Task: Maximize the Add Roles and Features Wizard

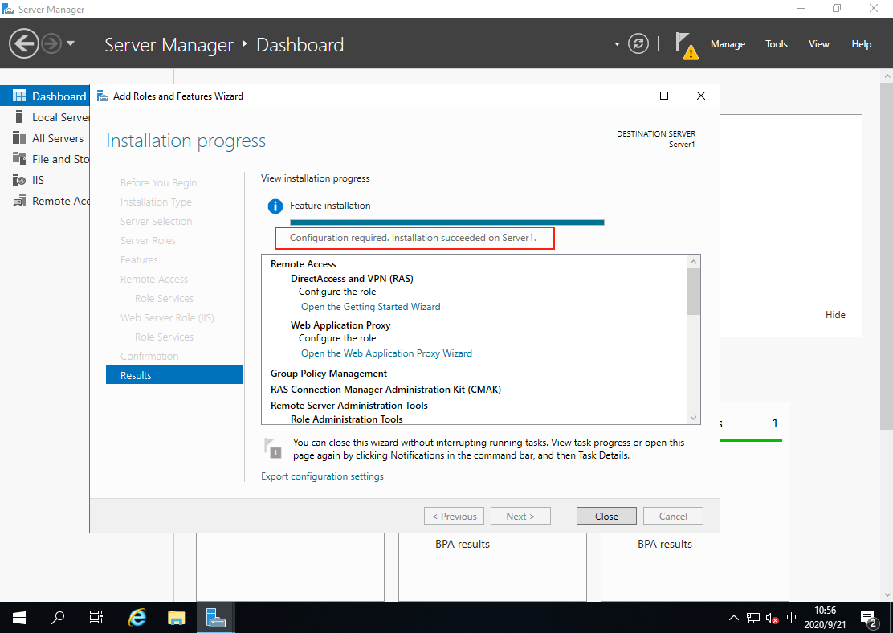Action: (x=663, y=96)
